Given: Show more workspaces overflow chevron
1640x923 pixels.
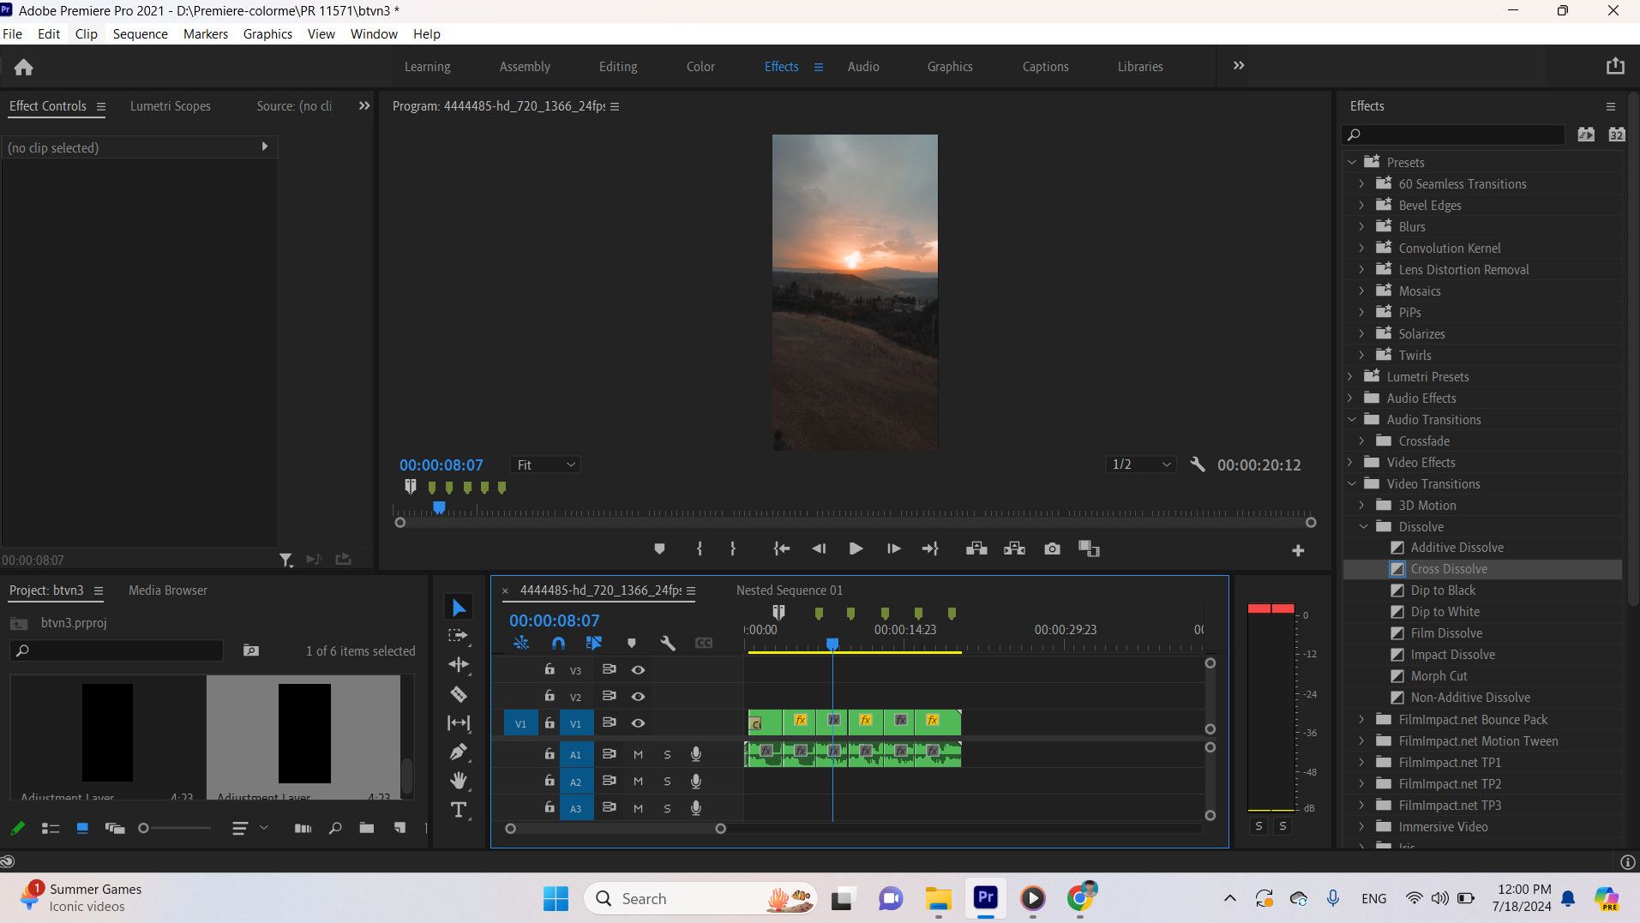Looking at the screenshot, I should click(x=1239, y=66).
